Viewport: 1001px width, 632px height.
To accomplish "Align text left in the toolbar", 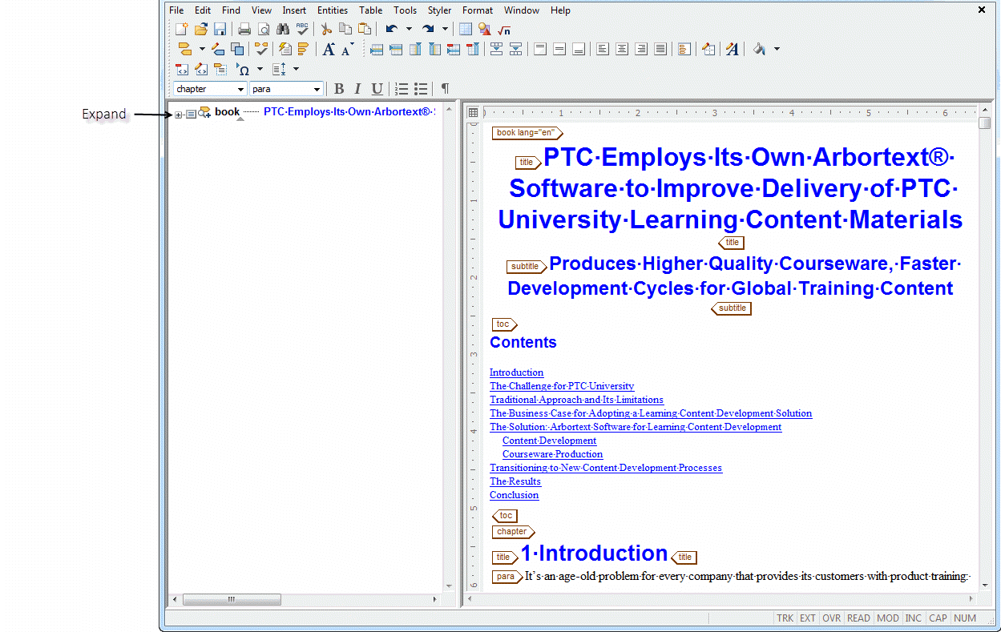I will coord(603,49).
